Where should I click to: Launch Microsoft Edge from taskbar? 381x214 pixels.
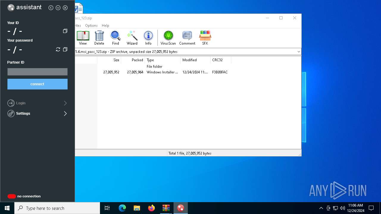122,208
